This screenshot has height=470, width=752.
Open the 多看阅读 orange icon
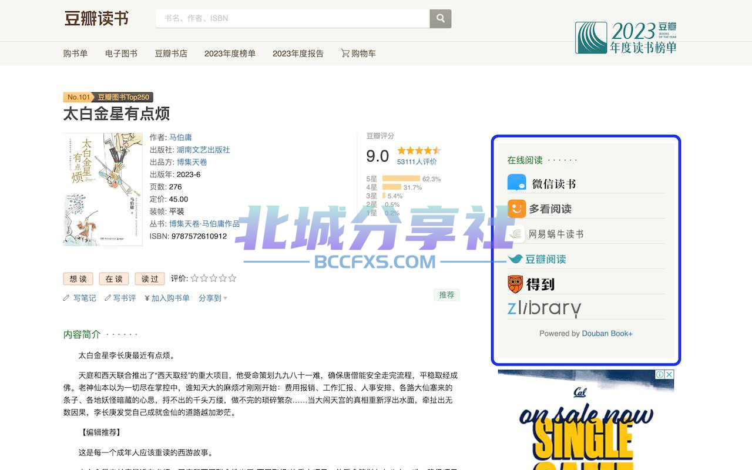point(517,209)
